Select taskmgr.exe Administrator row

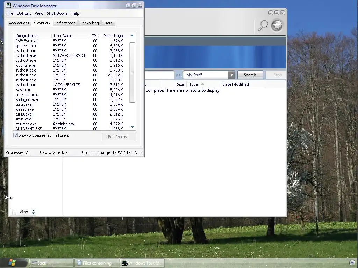pos(69,124)
